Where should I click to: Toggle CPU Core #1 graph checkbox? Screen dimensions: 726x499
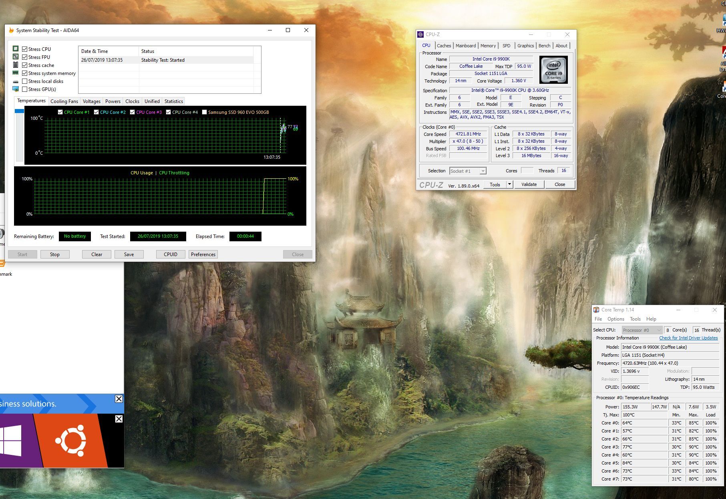coord(60,112)
